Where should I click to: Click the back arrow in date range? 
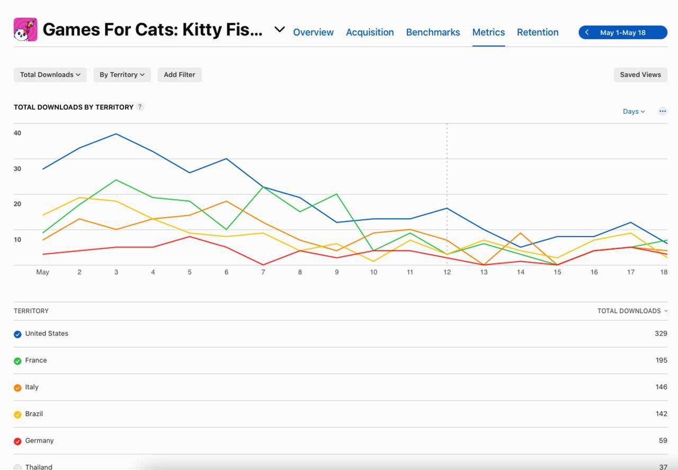pos(587,32)
